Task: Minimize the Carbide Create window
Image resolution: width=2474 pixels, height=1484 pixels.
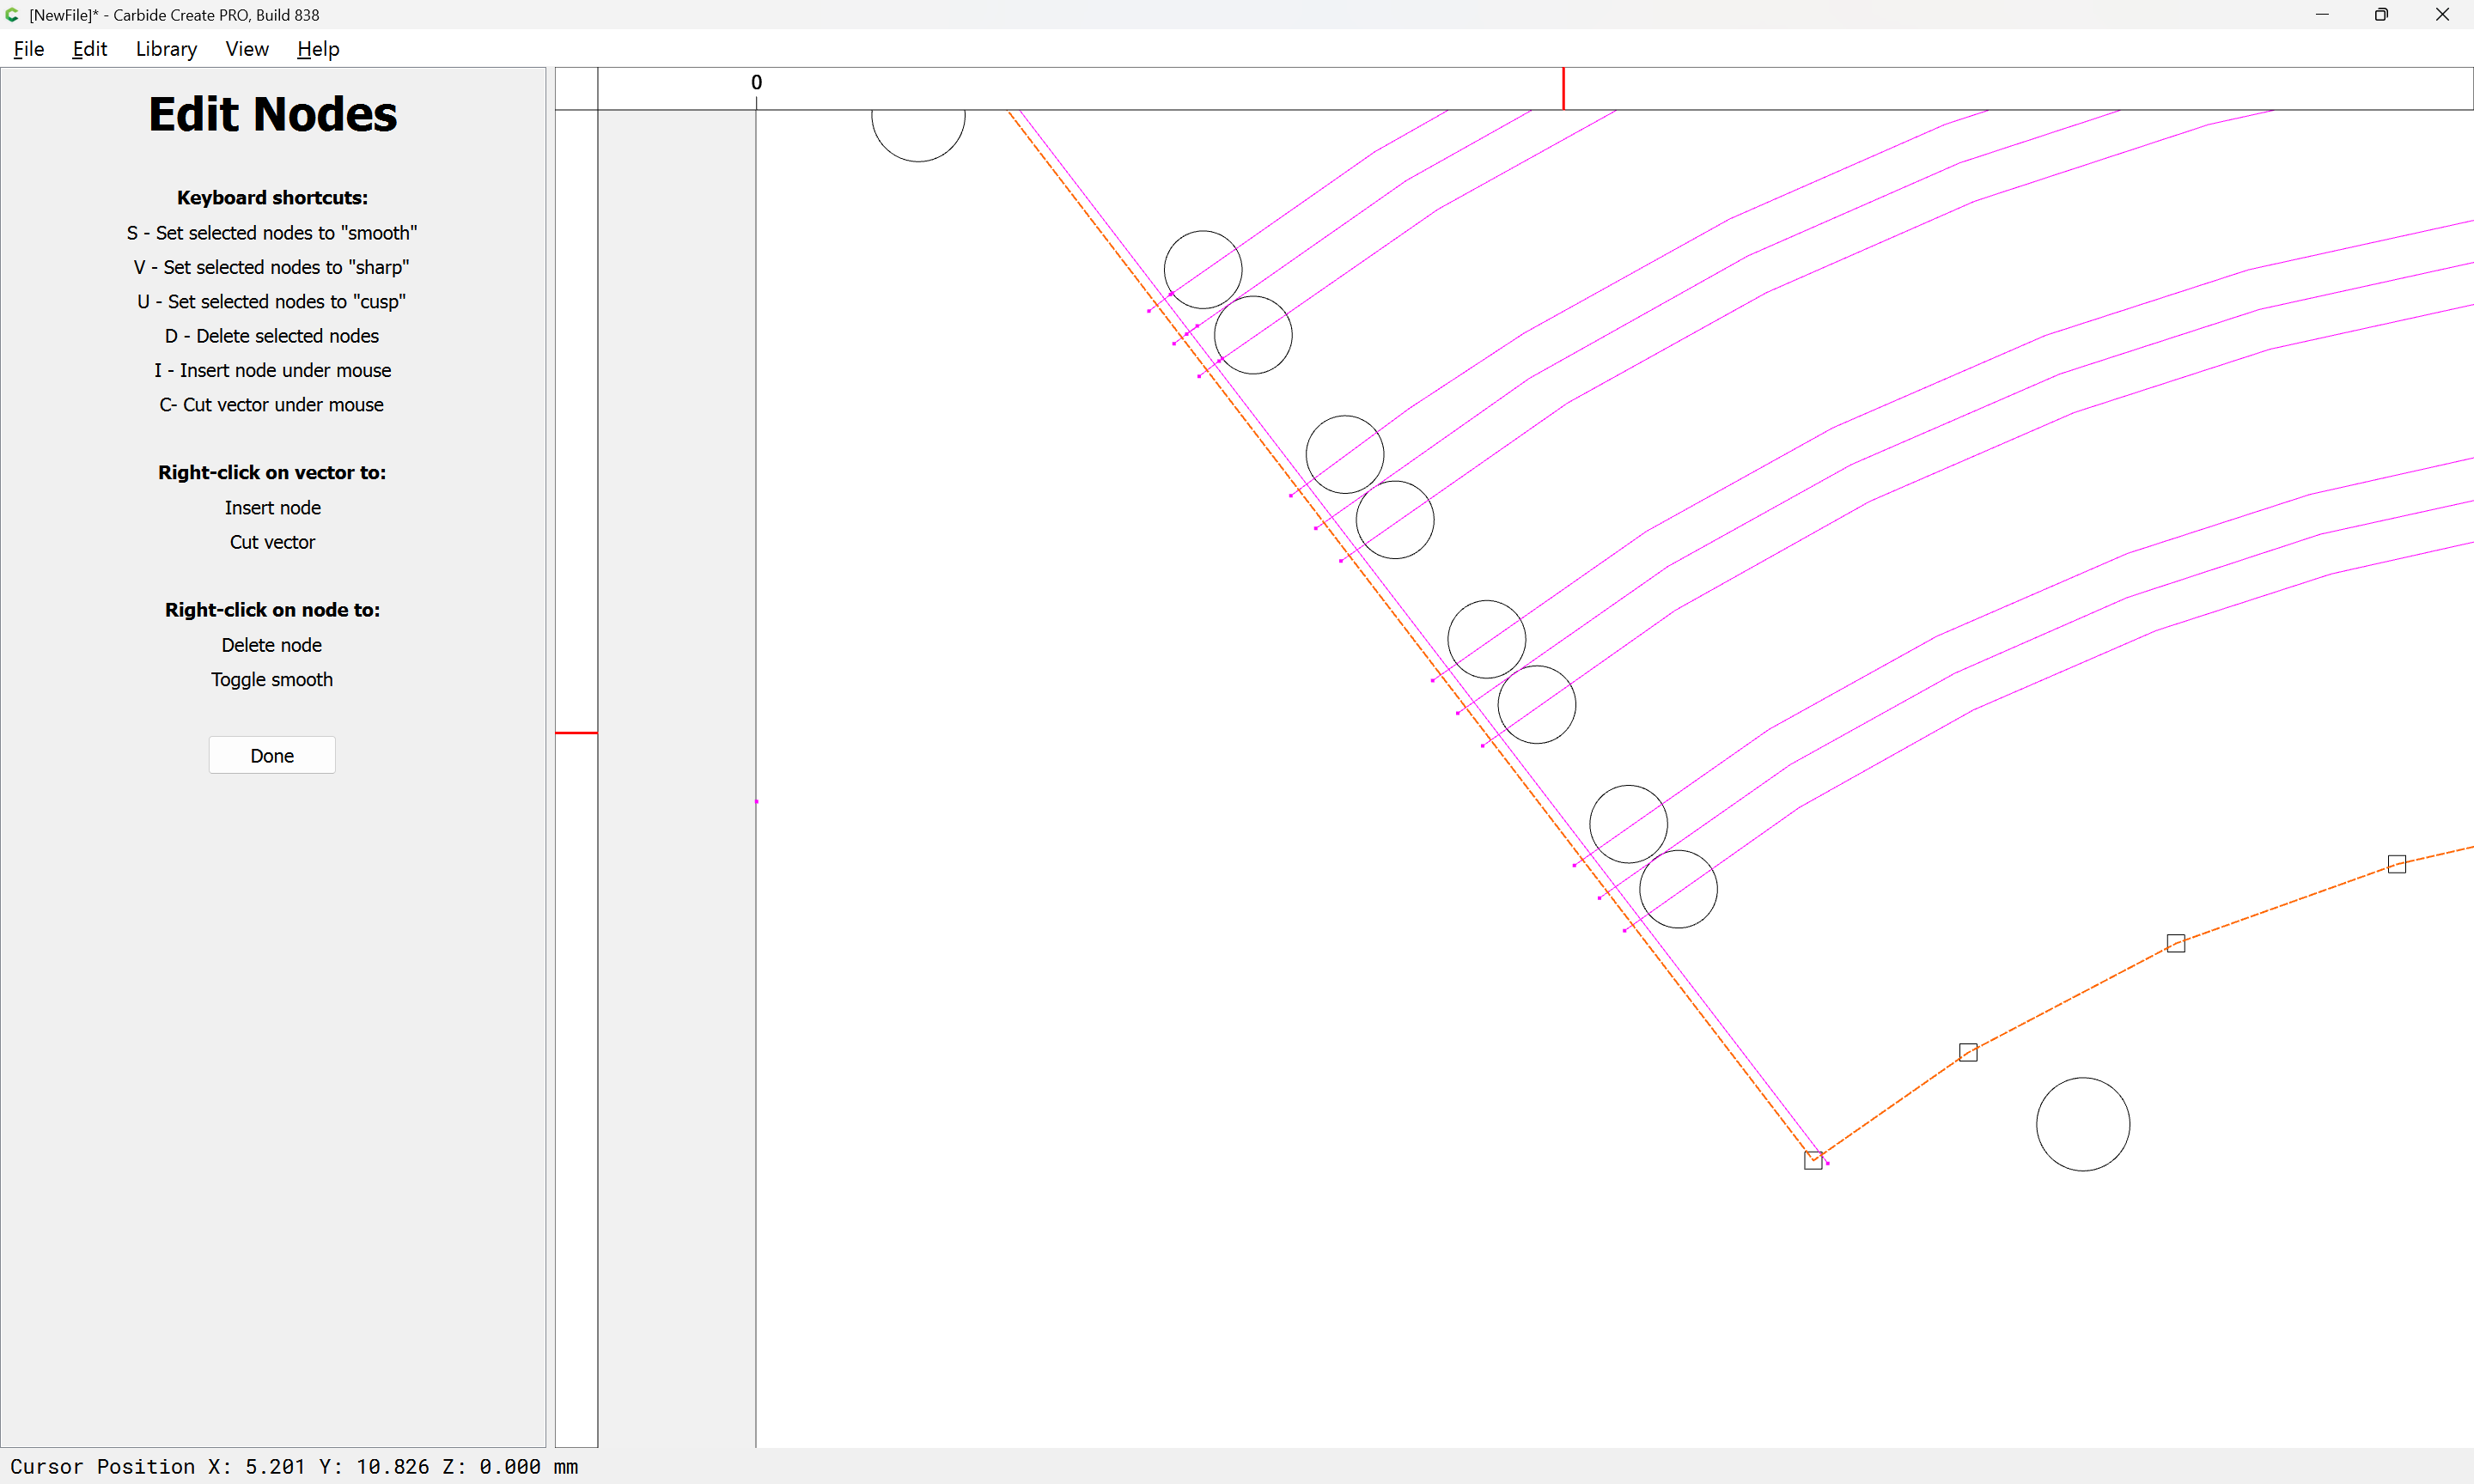Action: tap(2322, 15)
